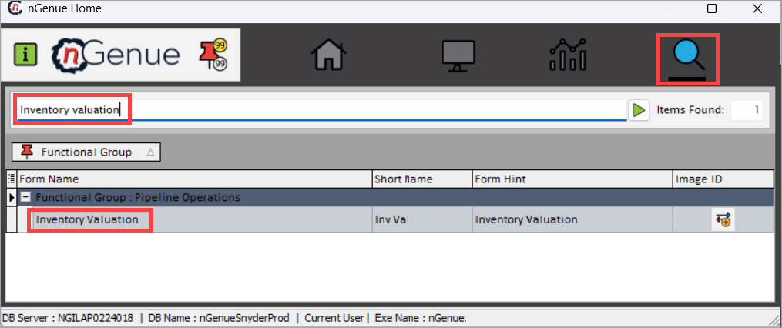
Task: Click the Inventory Valuation image icon
Action: pos(723,220)
